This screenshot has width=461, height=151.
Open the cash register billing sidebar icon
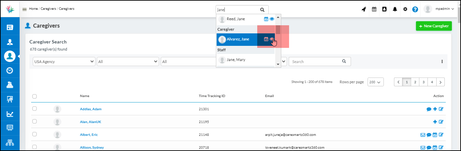pos(10,85)
